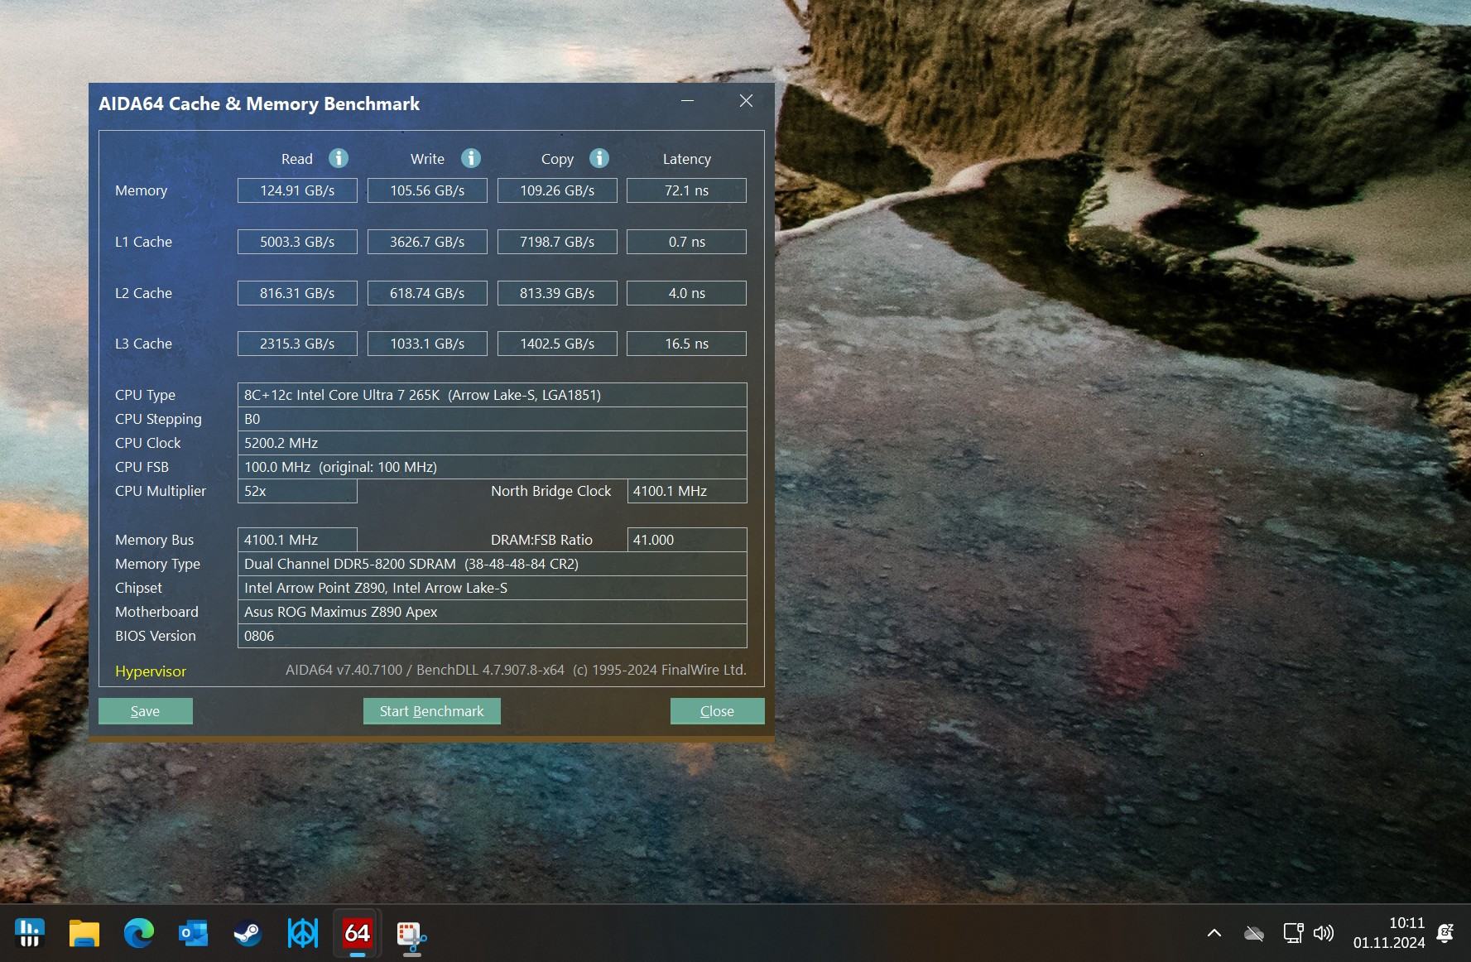This screenshot has height=962, width=1471.
Task: Close the AIDA64 window with X
Action: 746,101
